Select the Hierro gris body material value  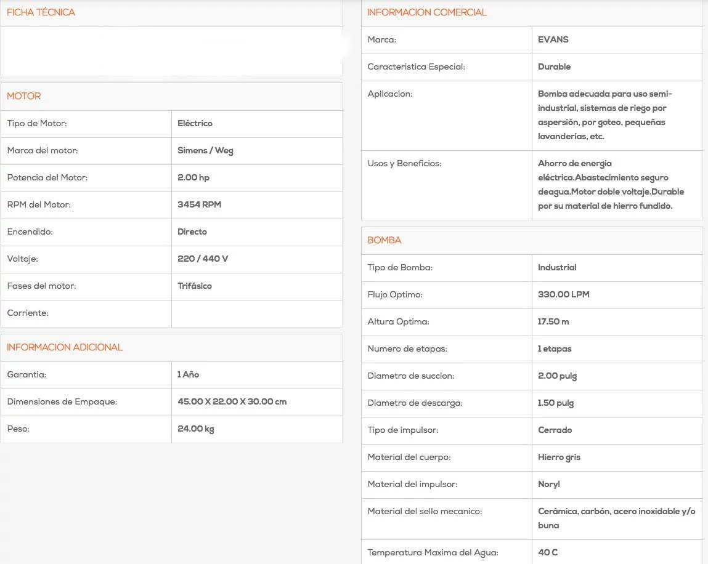pyautogui.click(x=559, y=457)
